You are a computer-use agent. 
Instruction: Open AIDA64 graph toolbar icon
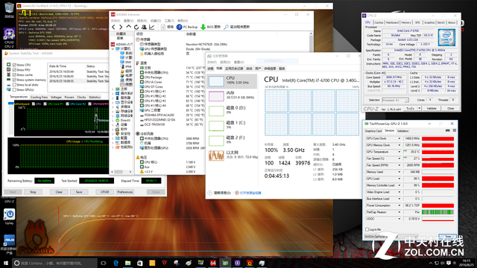pos(152,27)
